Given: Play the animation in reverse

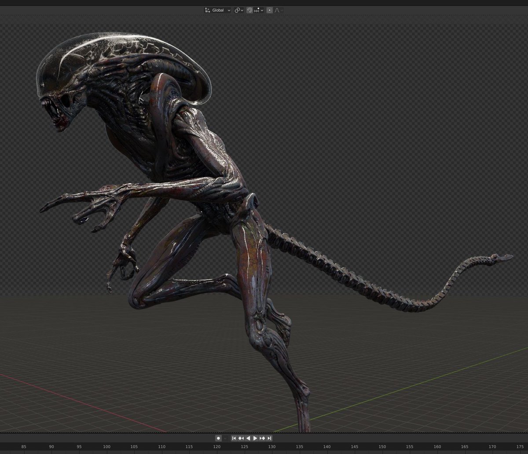Looking at the screenshot, I should [248, 438].
